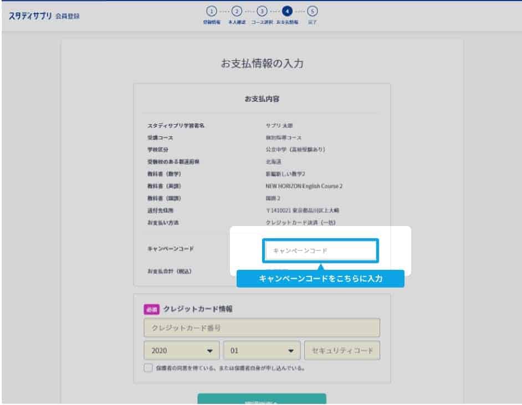Image resolution: width=522 pixels, height=405 pixels.
Task: Select step 3 コース選択 circle
Action: pyautogui.click(x=262, y=11)
